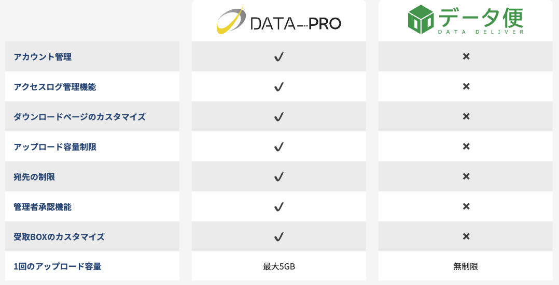Select the アカウント管理 row label
The height and width of the screenshot is (285, 559).
pos(43,57)
